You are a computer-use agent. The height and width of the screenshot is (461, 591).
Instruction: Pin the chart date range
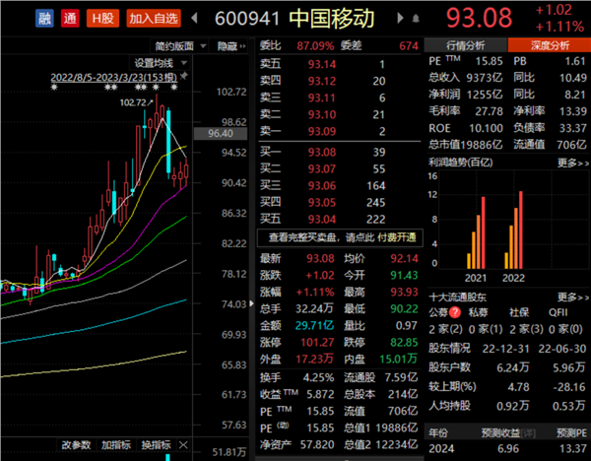pyautogui.click(x=183, y=74)
